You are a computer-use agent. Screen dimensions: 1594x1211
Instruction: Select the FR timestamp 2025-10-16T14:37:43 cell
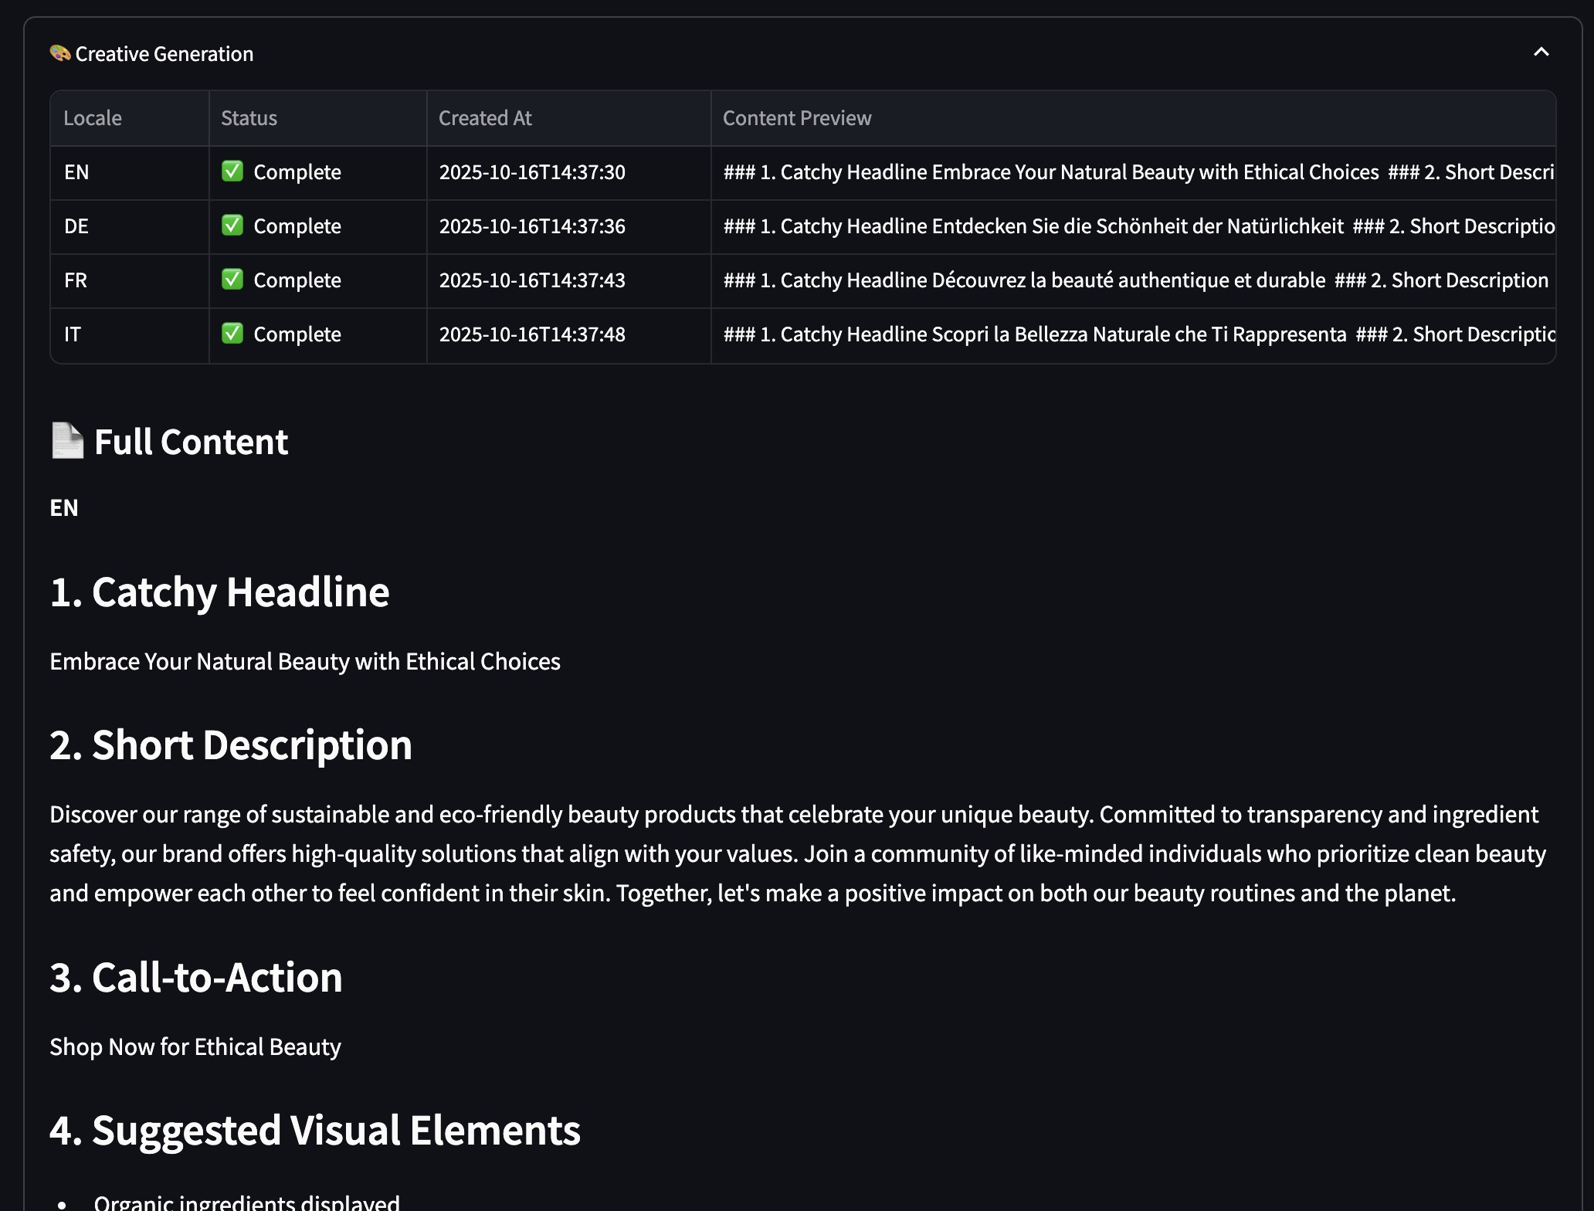click(532, 280)
